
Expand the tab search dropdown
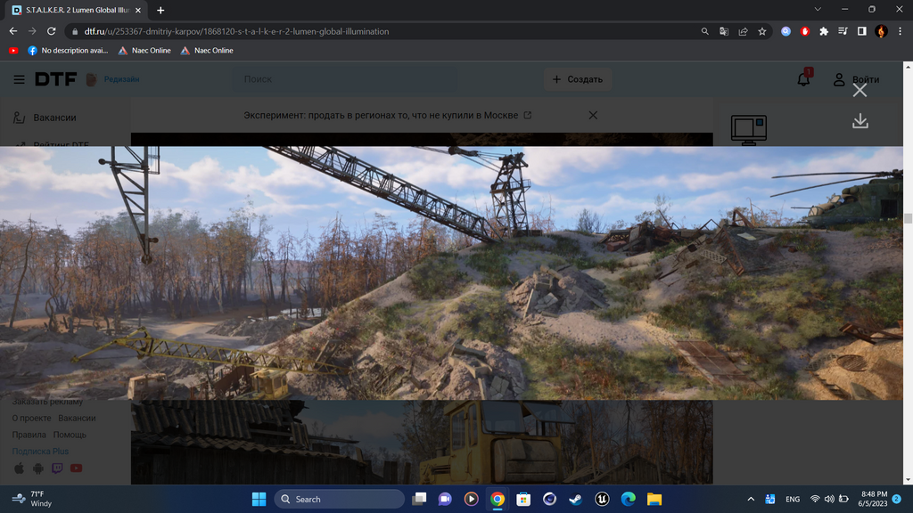(818, 9)
